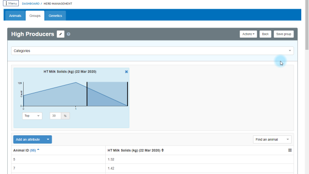Open the table column menu icon

(x=290, y=150)
